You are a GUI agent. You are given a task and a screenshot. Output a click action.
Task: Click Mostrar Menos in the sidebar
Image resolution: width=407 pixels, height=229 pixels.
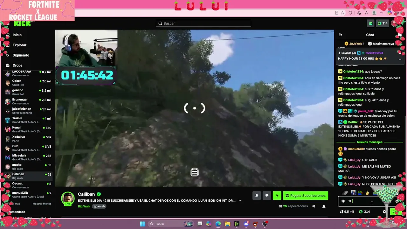pos(42,204)
